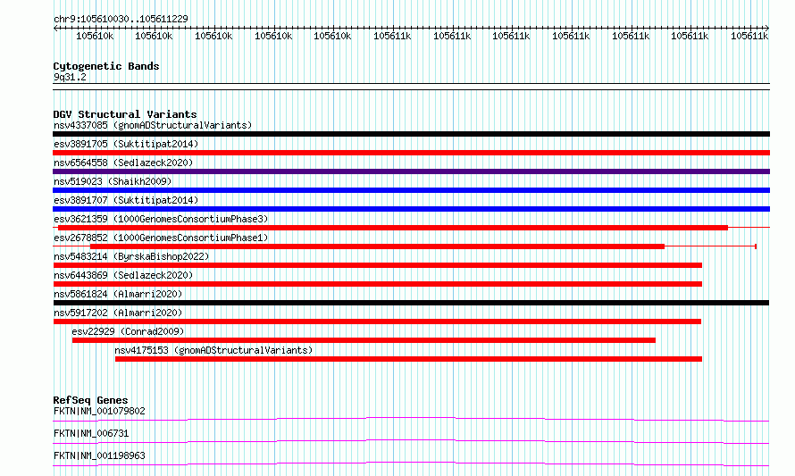Click the black bar for nsv4337085
This screenshot has height=476, width=795.
(411, 134)
